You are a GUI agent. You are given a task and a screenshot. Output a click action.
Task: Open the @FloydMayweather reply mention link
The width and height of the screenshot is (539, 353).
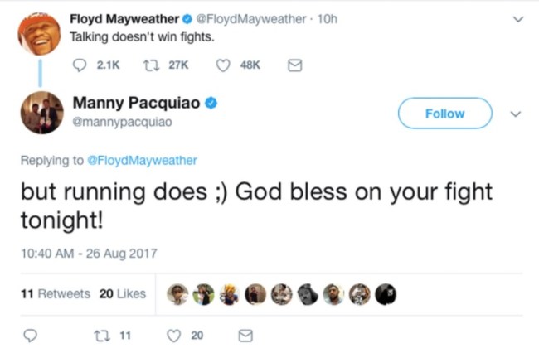pos(142,160)
